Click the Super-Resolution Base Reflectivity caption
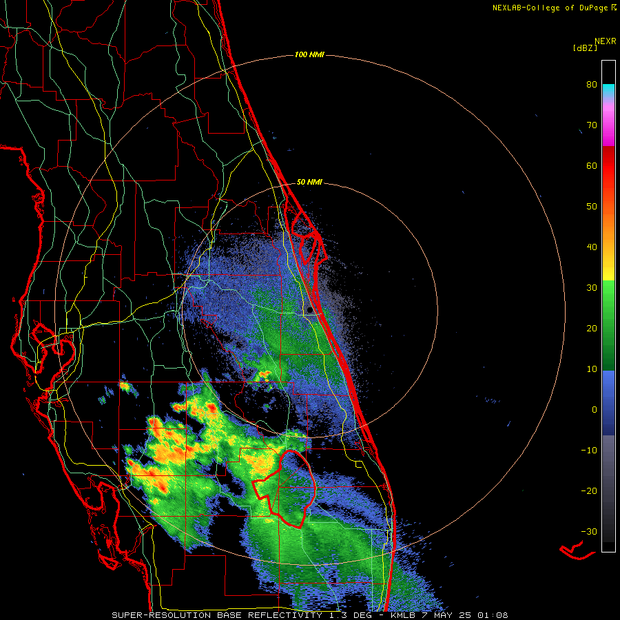This screenshot has height=620, width=620. tap(309, 615)
